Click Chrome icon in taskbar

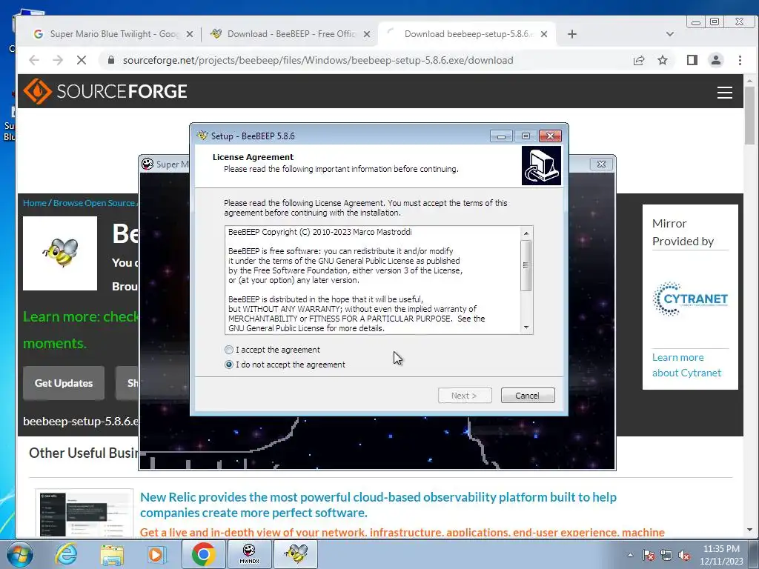coord(203,554)
